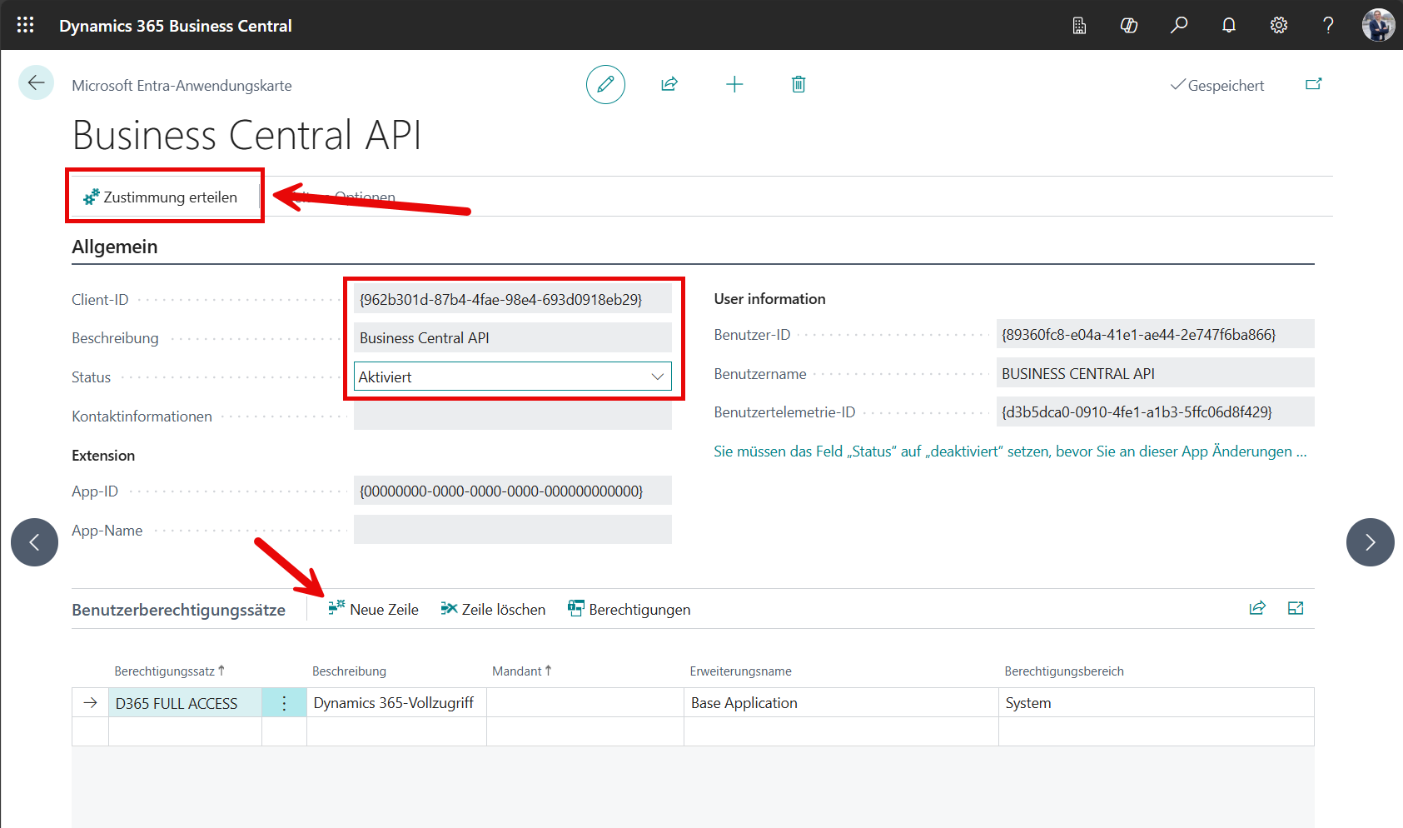The height and width of the screenshot is (828, 1403).
Task: Go to the next record
Action: tap(1370, 542)
